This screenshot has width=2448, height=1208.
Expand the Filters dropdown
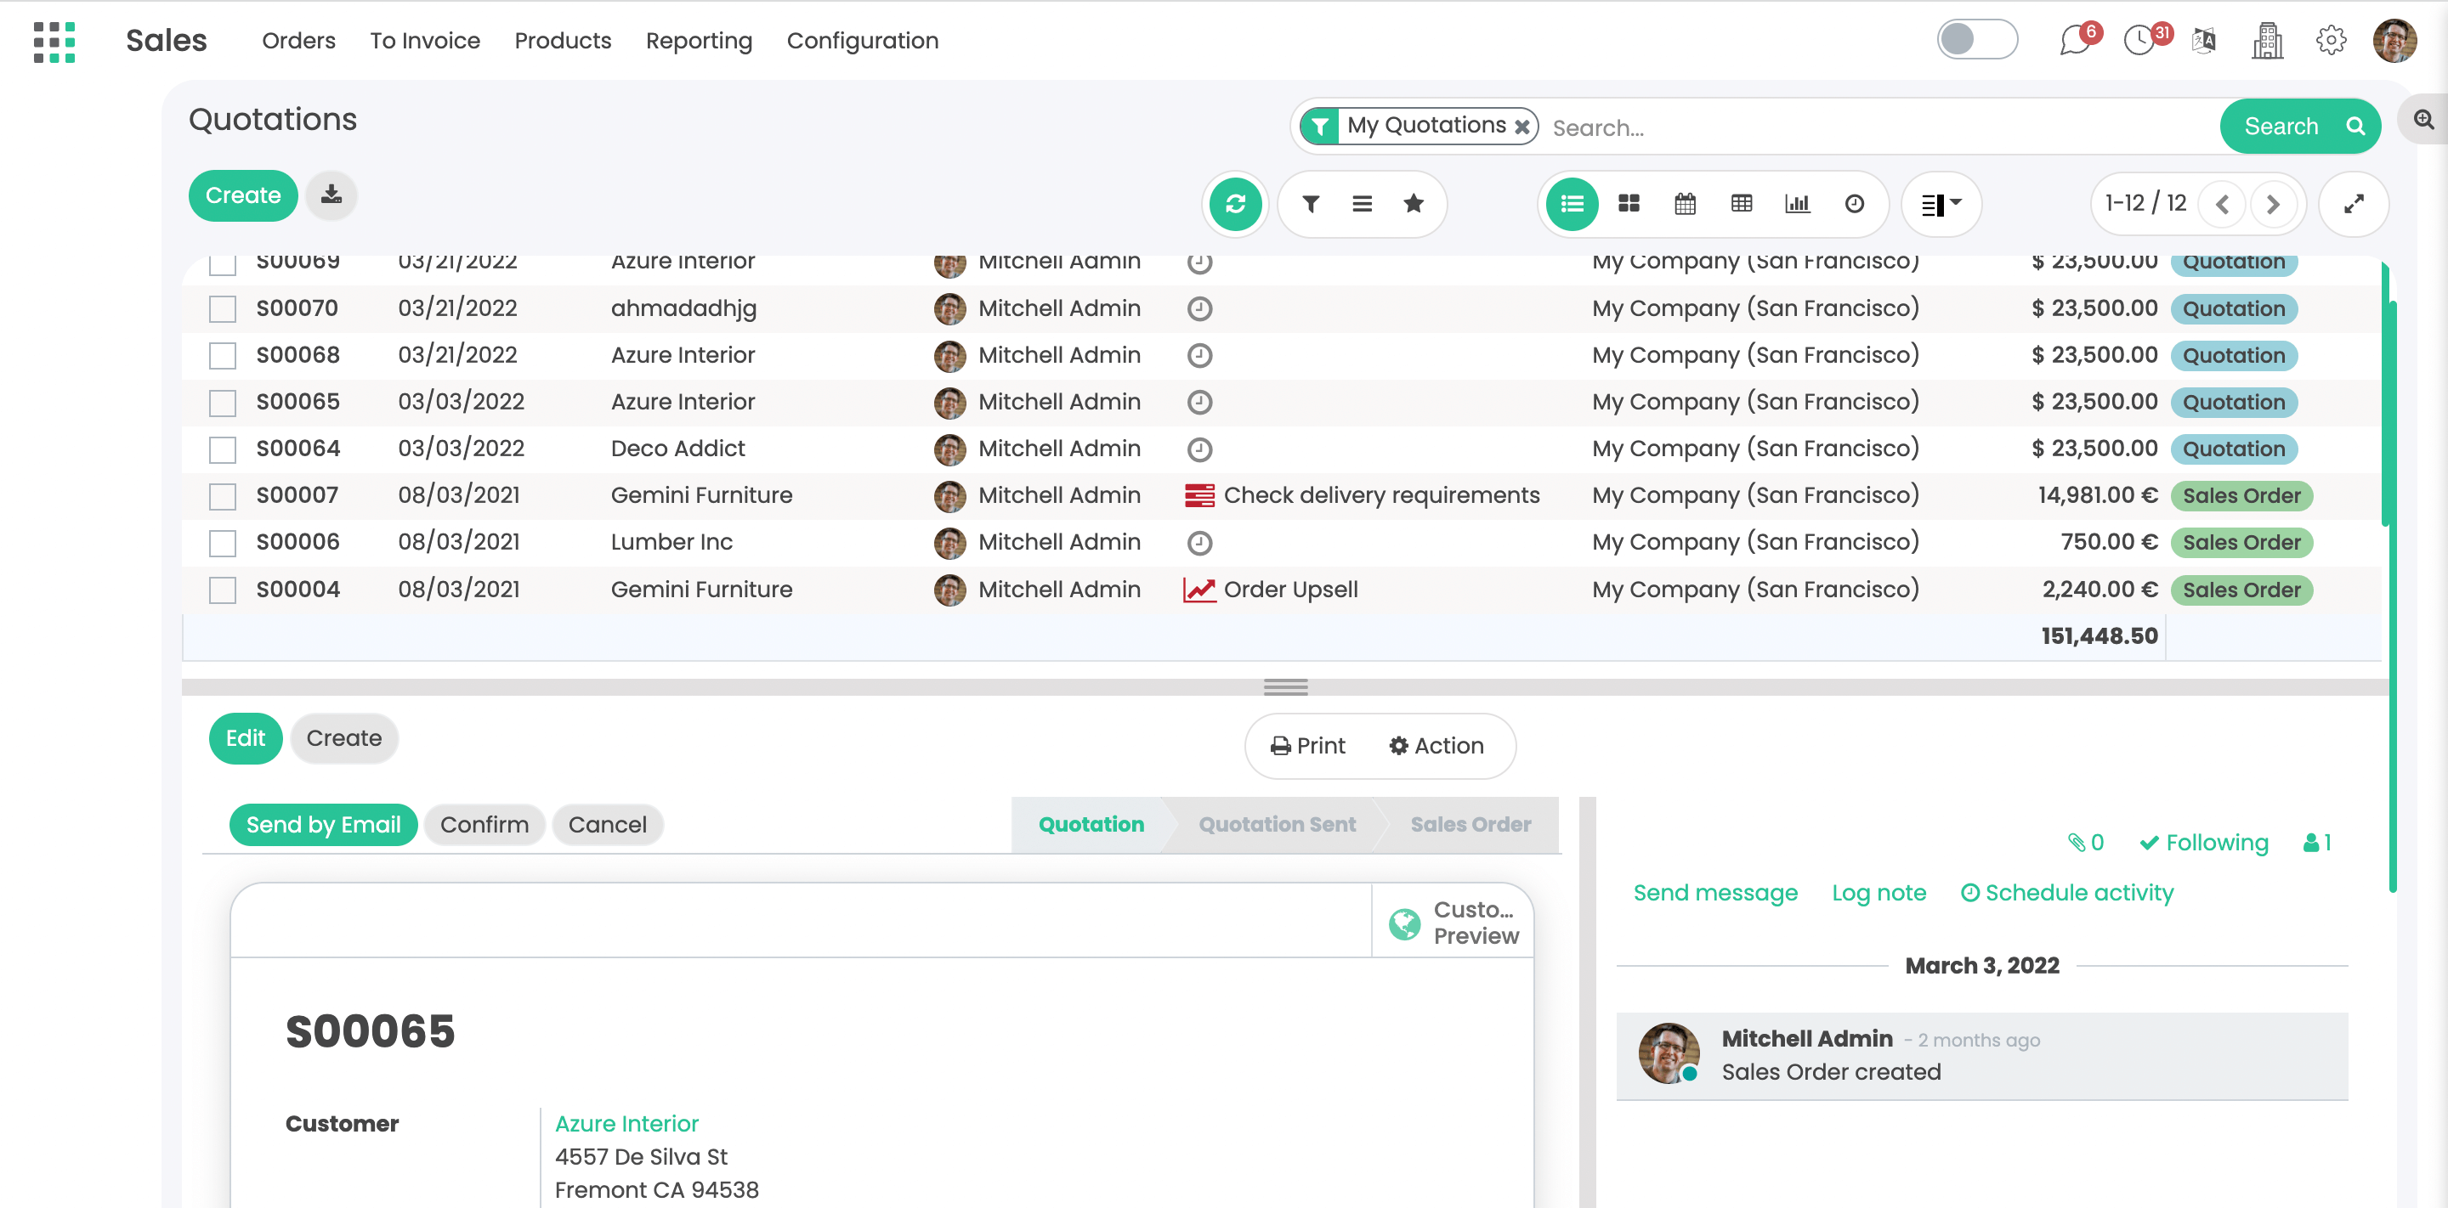click(1311, 203)
